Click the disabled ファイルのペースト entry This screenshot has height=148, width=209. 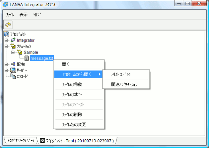coord(79,104)
